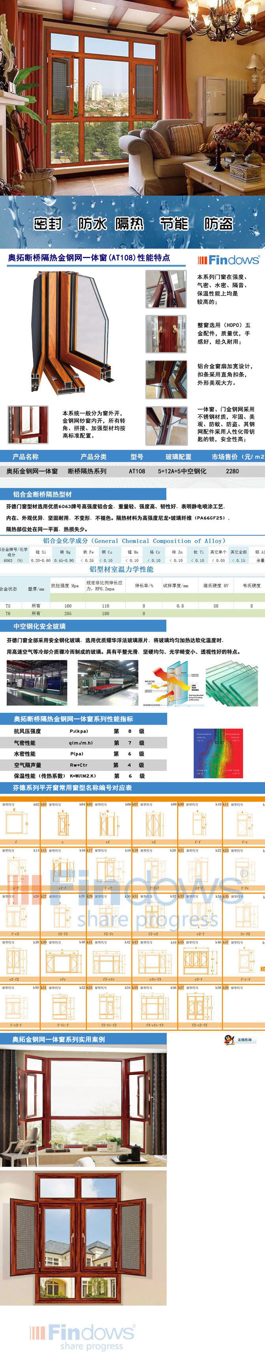The height and width of the screenshot is (1372, 265).
Task: Open the wood-grain casement window case photo
Action: (x=83, y=1237)
